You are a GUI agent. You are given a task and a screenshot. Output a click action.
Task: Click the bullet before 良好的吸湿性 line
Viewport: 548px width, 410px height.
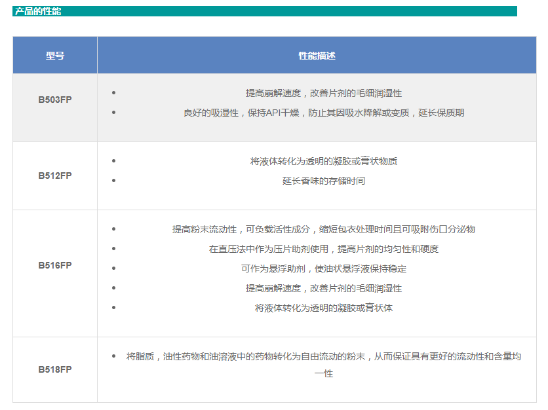click(x=114, y=112)
